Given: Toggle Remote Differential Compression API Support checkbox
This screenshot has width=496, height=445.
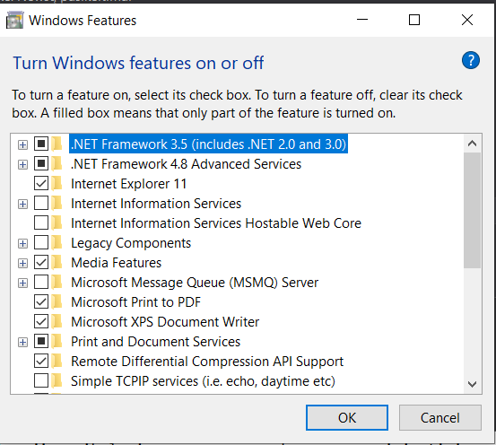Looking at the screenshot, I should (x=41, y=362).
